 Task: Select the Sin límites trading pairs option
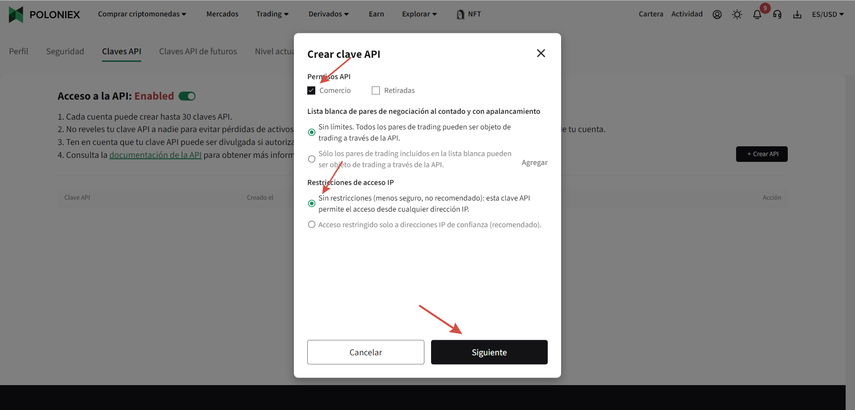(x=312, y=133)
